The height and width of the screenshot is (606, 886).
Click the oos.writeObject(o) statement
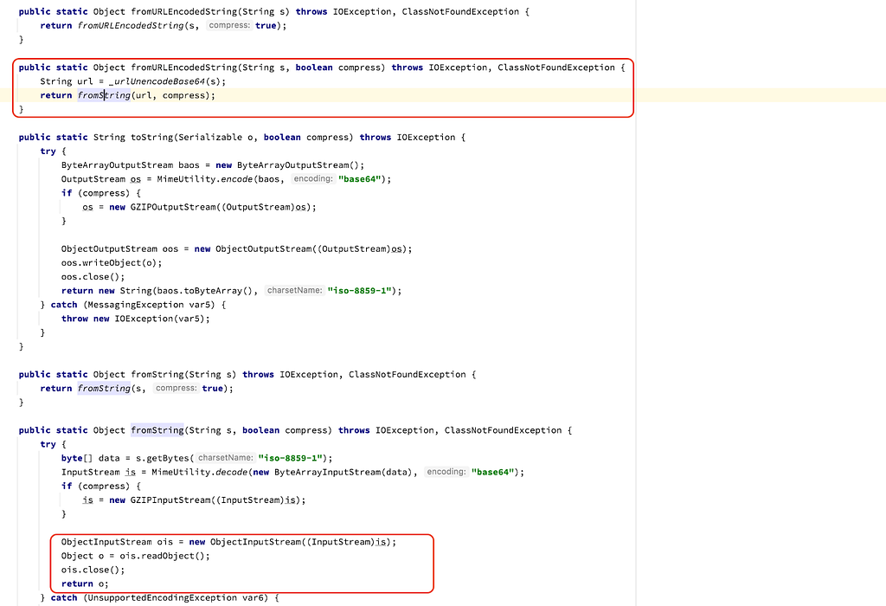coord(112,263)
